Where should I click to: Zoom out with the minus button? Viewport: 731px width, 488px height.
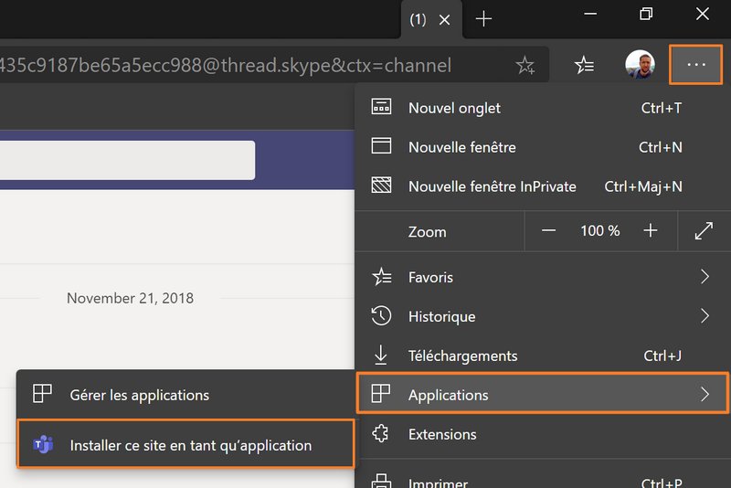click(548, 231)
